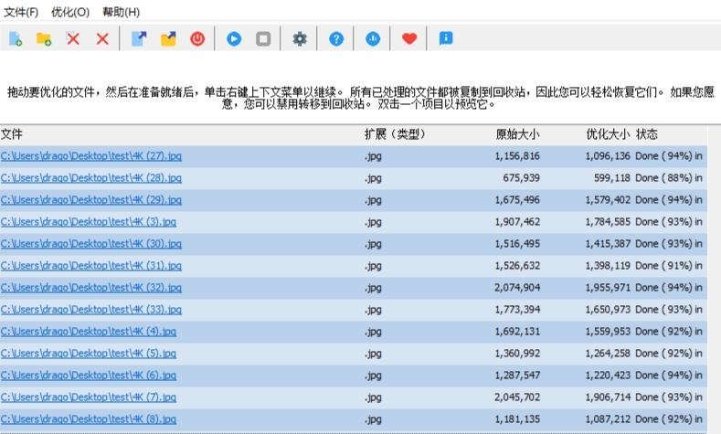Screen dimensions: 721x434
Task: Start optimizing with the blue play icon
Action: coord(234,38)
